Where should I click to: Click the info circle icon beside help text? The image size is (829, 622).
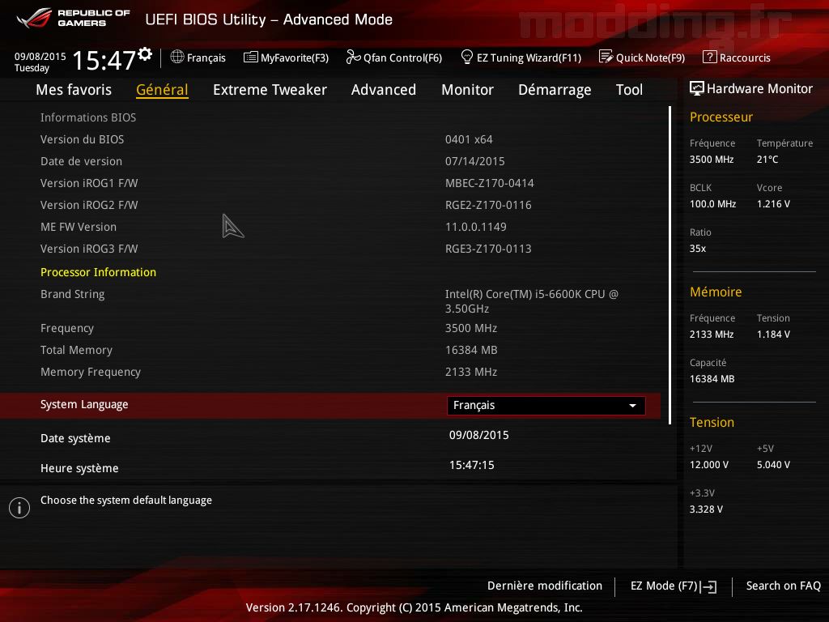[x=19, y=508]
